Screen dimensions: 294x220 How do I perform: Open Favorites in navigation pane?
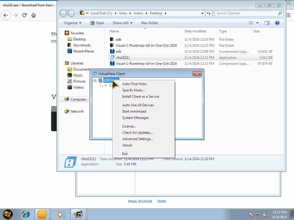pos(77,33)
